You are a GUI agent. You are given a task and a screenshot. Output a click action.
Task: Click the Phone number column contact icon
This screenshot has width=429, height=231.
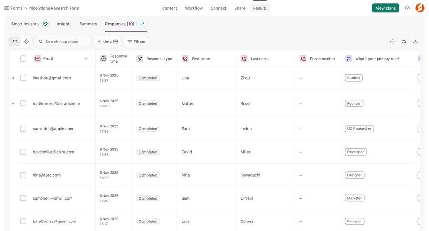303,59
